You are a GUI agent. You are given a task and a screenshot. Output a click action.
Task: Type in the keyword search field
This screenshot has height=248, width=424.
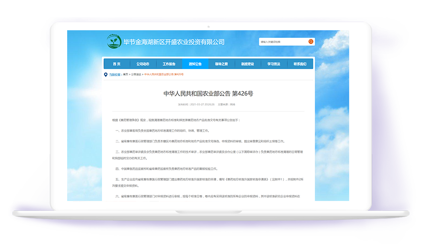point(283,42)
